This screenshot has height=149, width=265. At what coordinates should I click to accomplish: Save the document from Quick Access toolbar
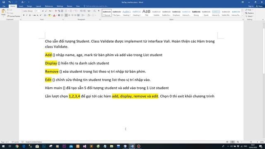point(4,2)
